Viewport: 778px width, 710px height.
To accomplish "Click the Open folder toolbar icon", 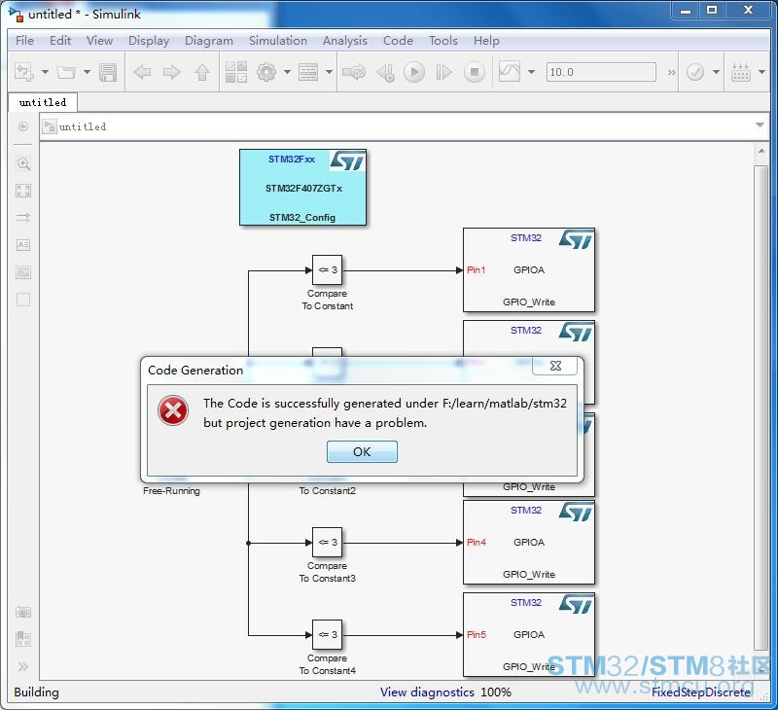I will tap(65, 72).
